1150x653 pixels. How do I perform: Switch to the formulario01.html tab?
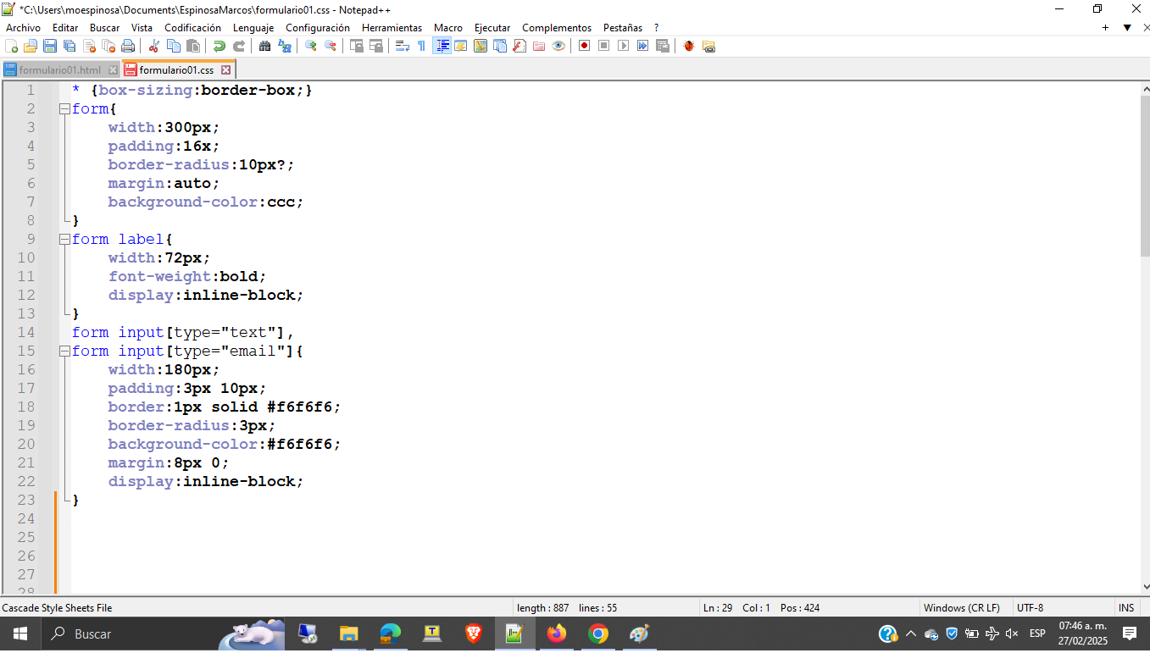click(59, 69)
